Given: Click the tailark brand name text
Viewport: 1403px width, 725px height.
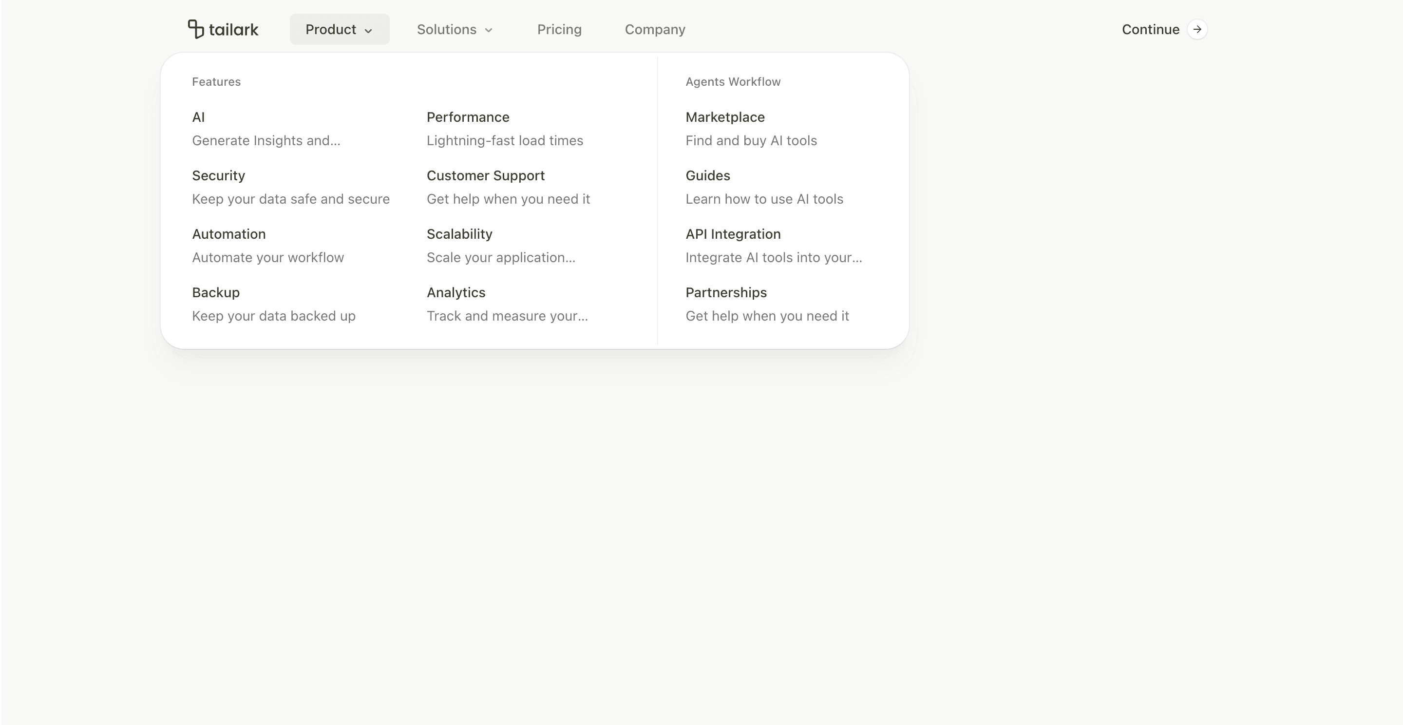Looking at the screenshot, I should point(234,29).
